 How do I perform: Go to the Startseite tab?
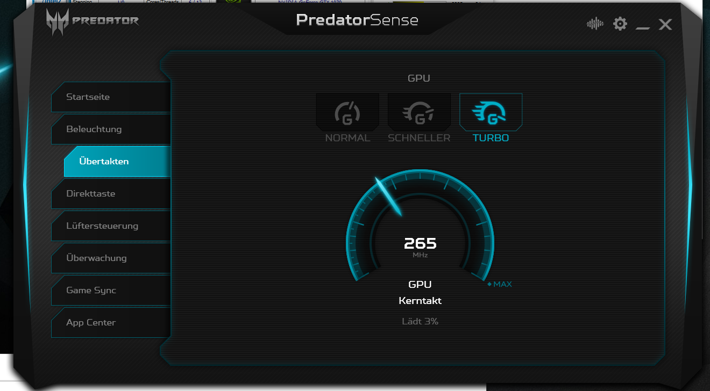[x=111, y=97]
